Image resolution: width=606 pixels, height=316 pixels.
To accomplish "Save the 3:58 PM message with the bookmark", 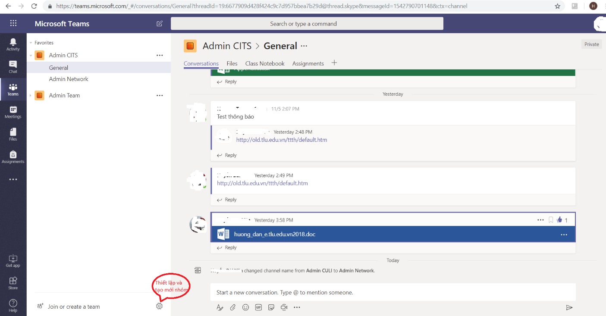I will (x=550, y=219).
